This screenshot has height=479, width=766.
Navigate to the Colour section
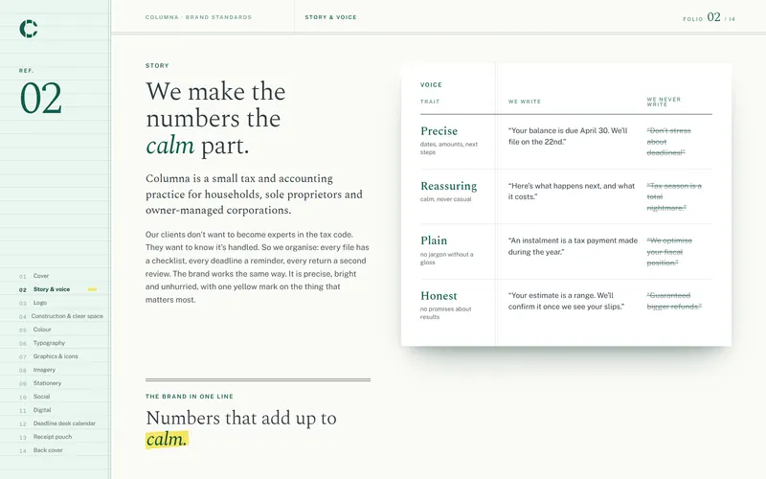[x=42, y=330]
